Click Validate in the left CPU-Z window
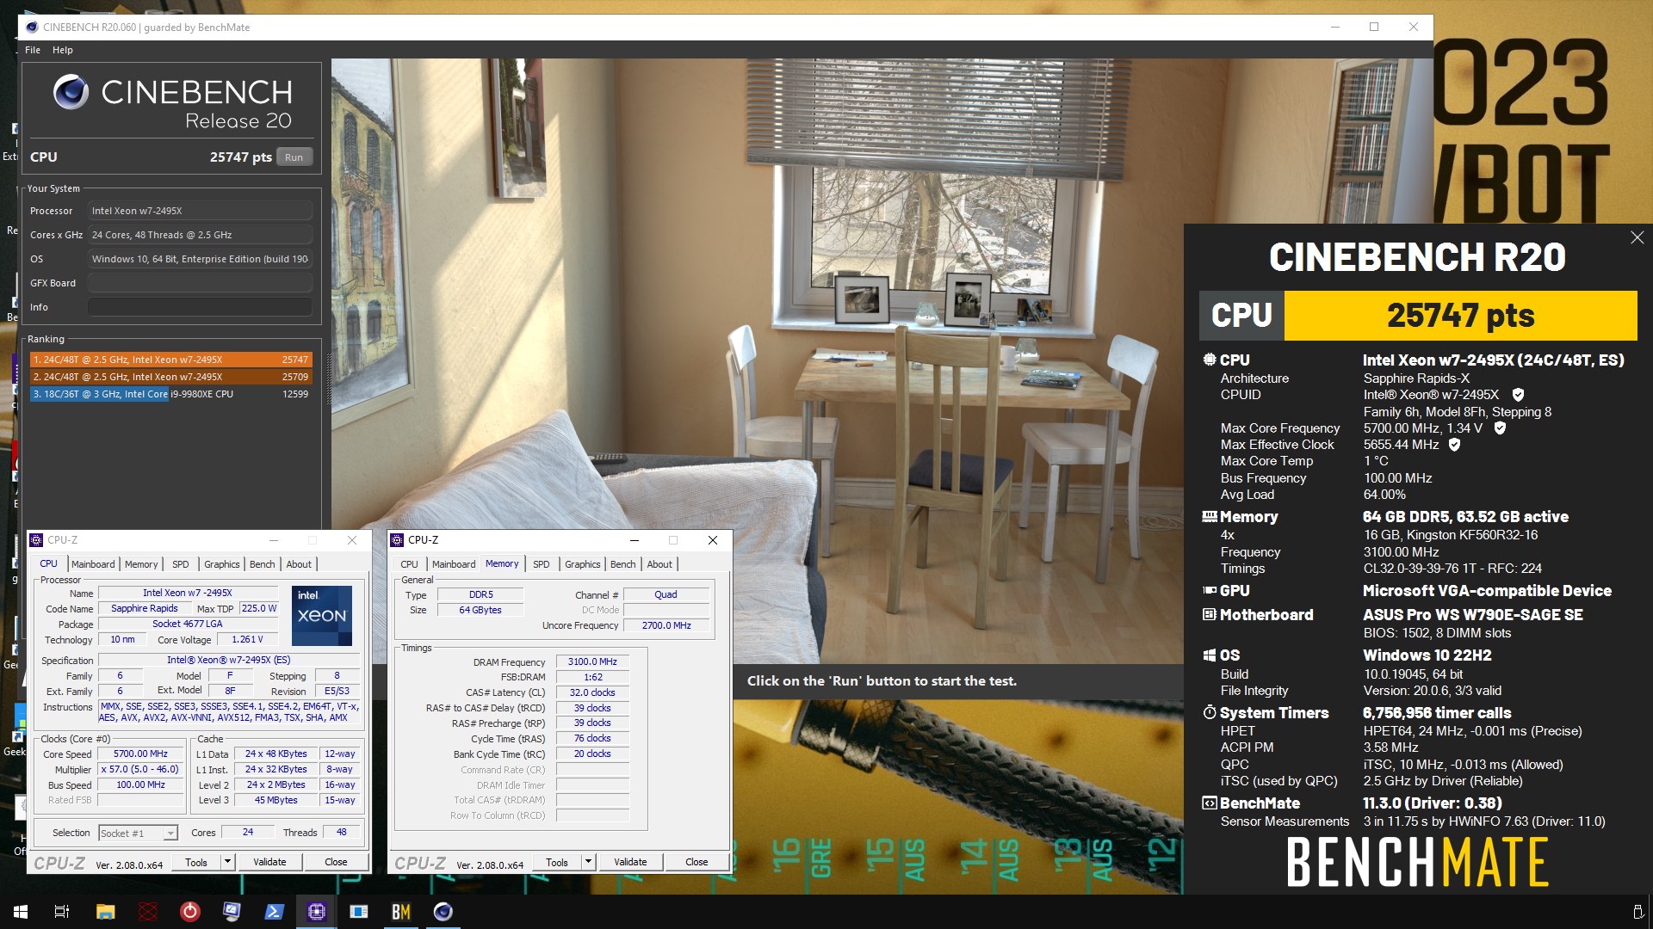 269,862
